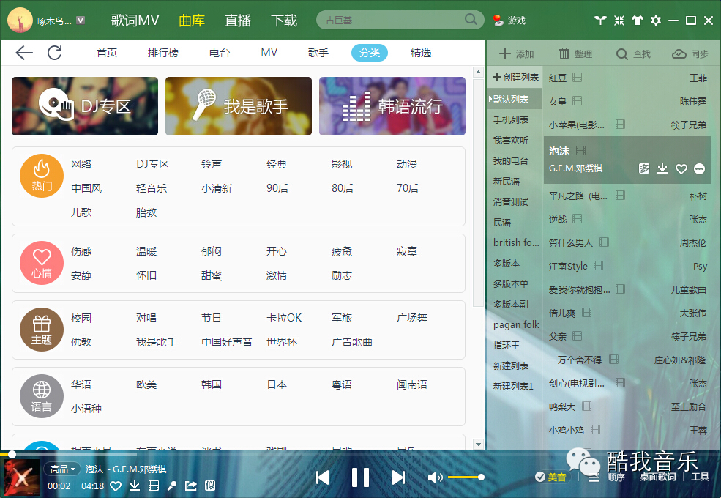The height and width of the screenshot is (498, 721).
Task: Click the search magnifier in the top bar
Action: (x=471, y=19)
